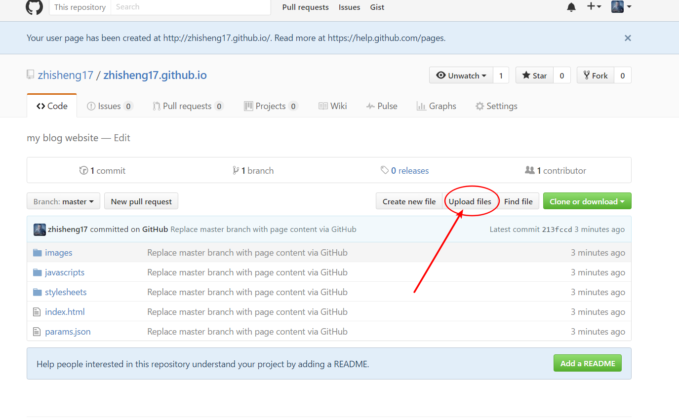This screenshot has height=419, width=679.
Task: Open the javascripts folder
Action: [65, 272]
